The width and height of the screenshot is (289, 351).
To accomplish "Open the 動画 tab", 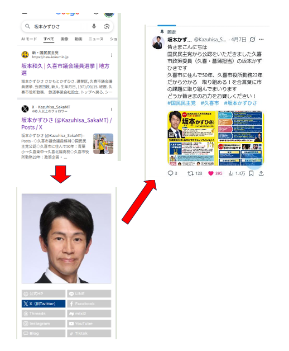I will (x=78, y=39).
